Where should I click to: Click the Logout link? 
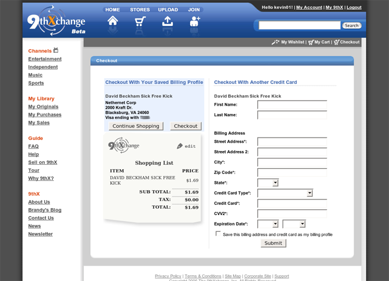pos(354,8)
